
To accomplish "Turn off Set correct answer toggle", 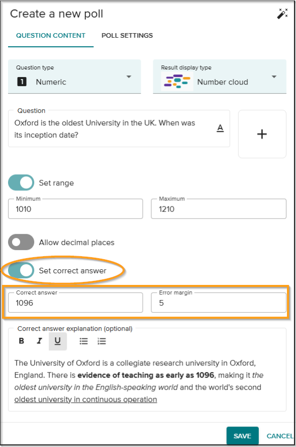I will [x=21, y=270].
